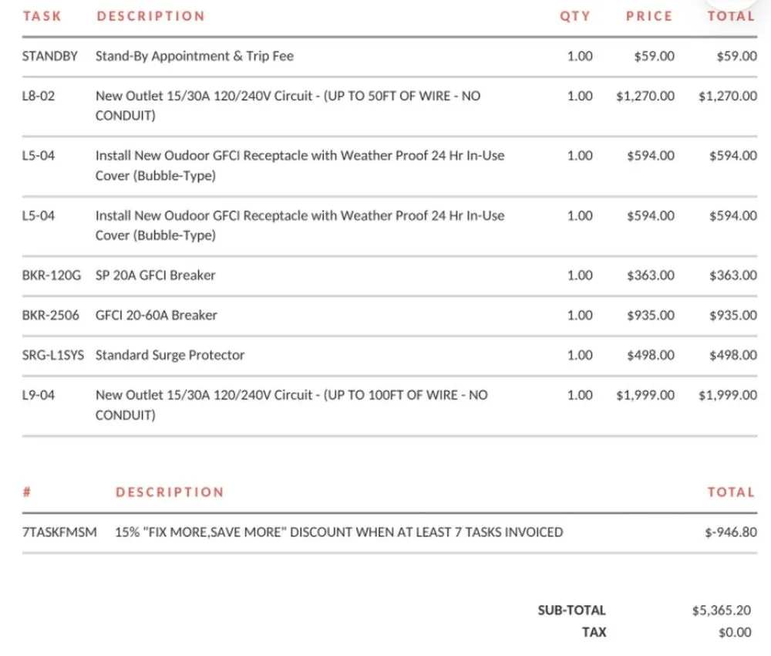Select the L8-02 task code
The height and width of the screenshot is (656, 771).
pyautogui.click(x=39, y=96)
